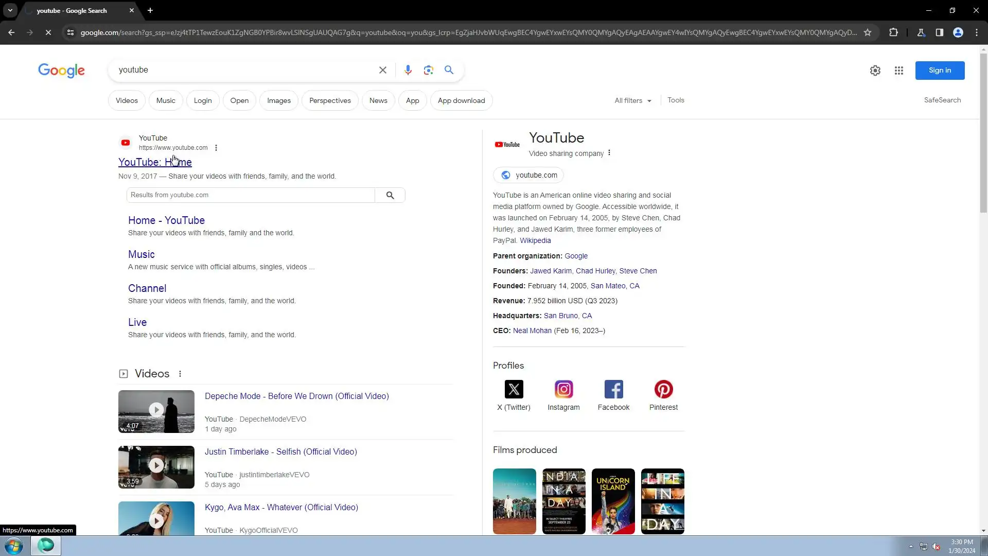This screenshot has height=556, width=988.
Task: Clear the search box text
Action: [382, 70]
